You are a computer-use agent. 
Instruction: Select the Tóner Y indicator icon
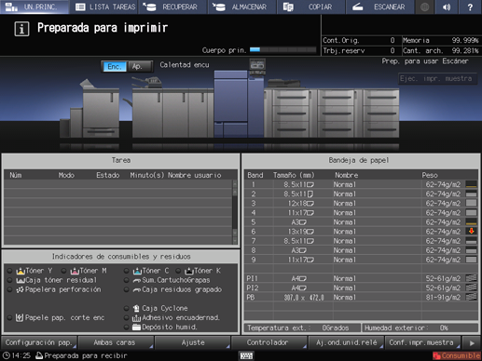coord(21,271)
